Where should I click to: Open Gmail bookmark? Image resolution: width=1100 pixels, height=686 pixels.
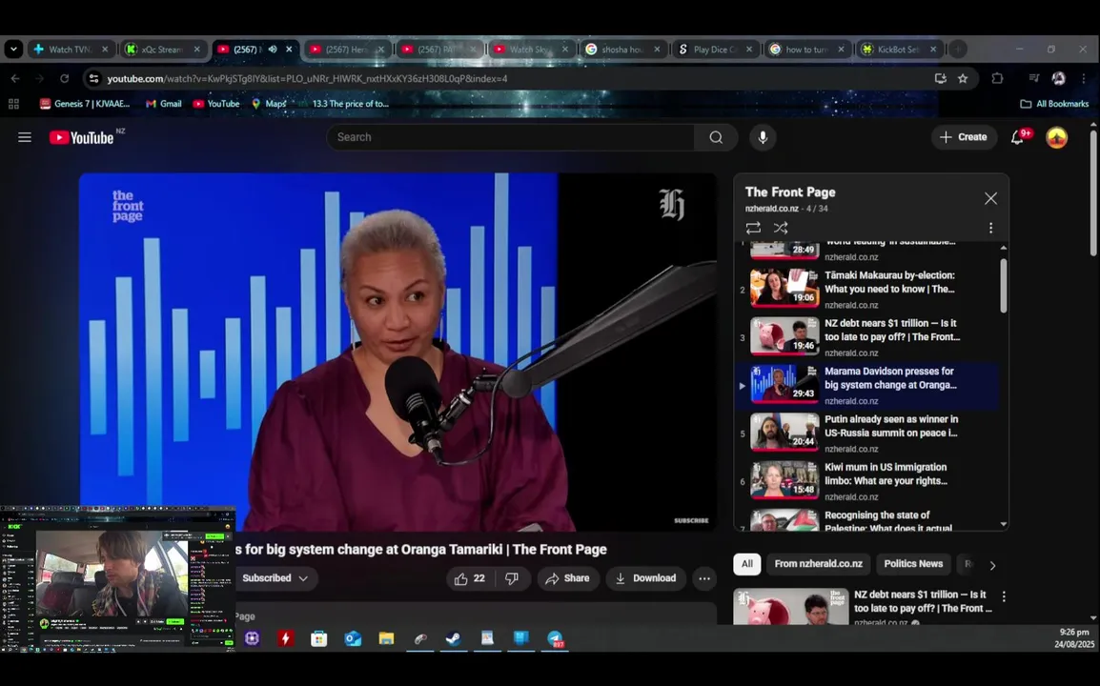163,104
